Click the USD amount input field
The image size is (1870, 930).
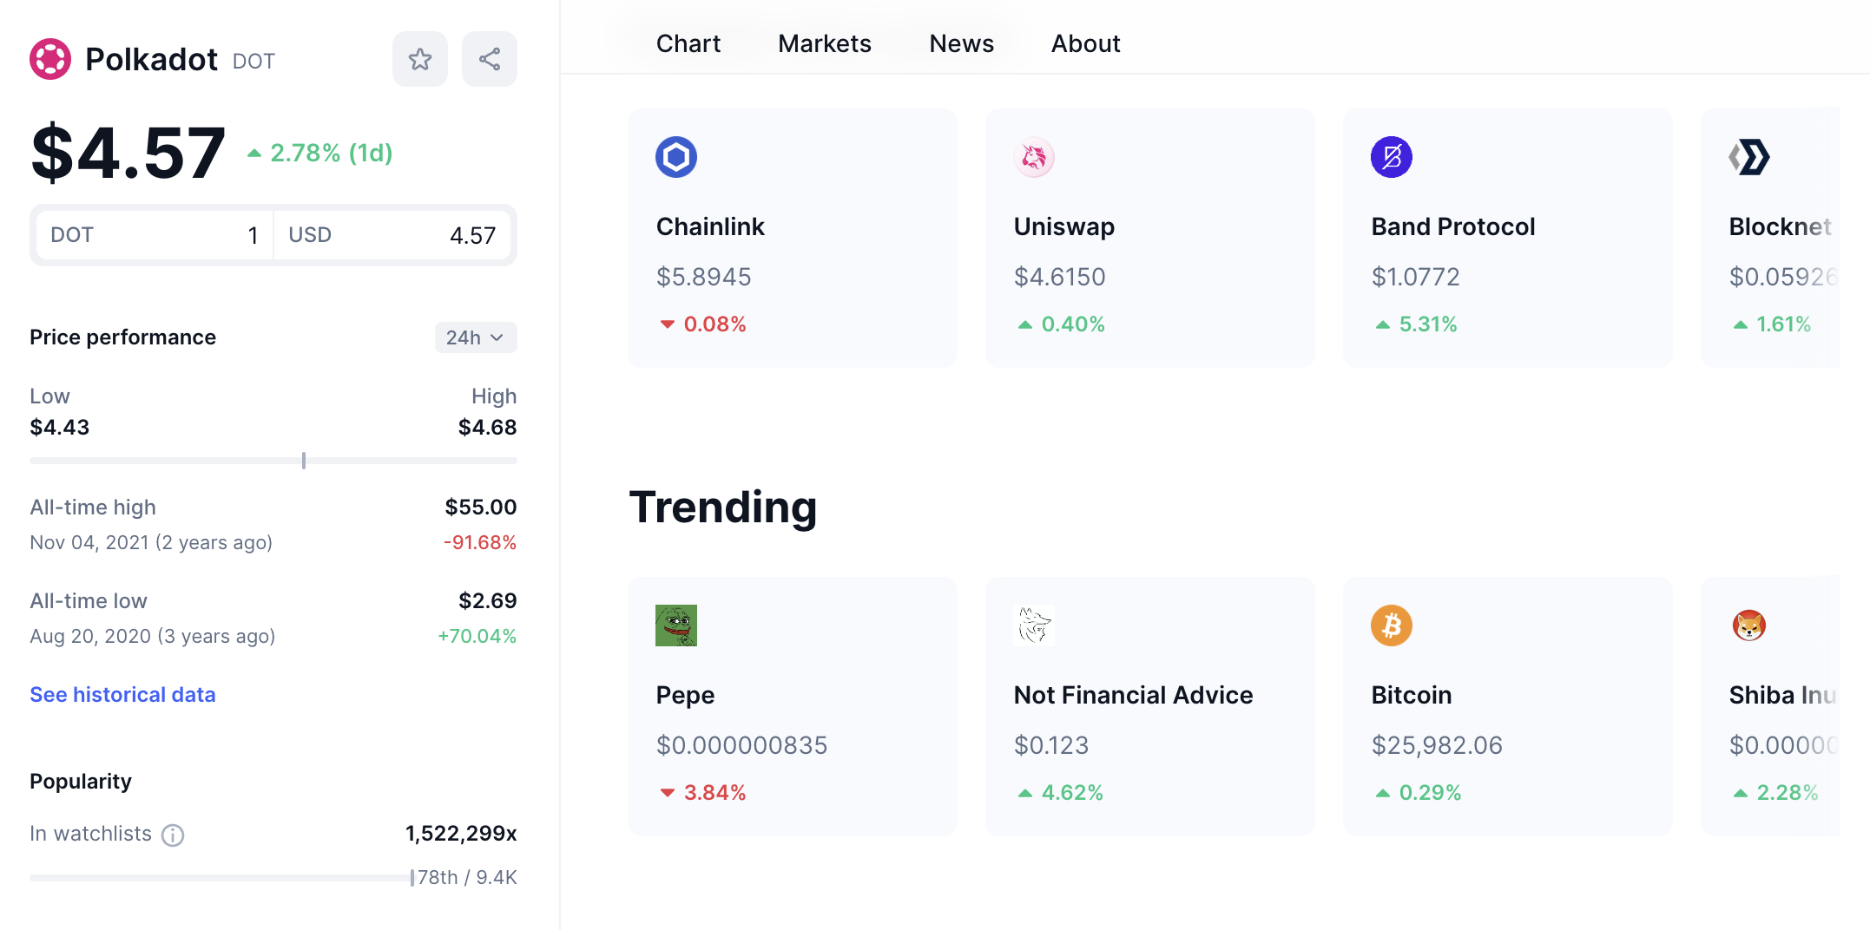392,235
